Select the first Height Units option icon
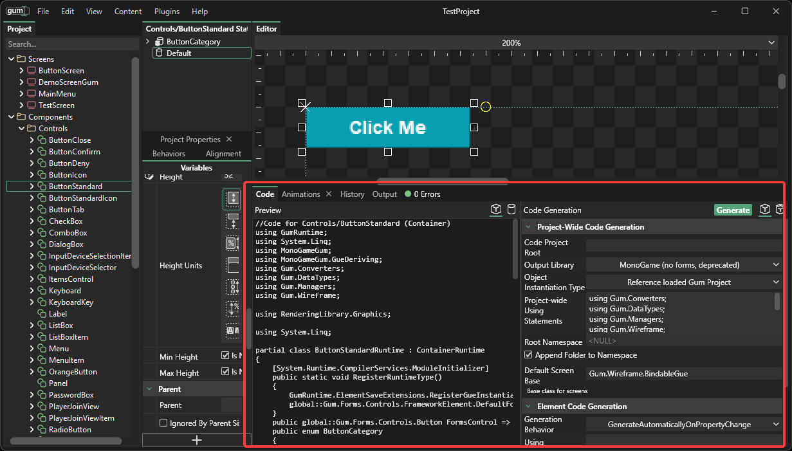792x451 pixels. point(232,199)
